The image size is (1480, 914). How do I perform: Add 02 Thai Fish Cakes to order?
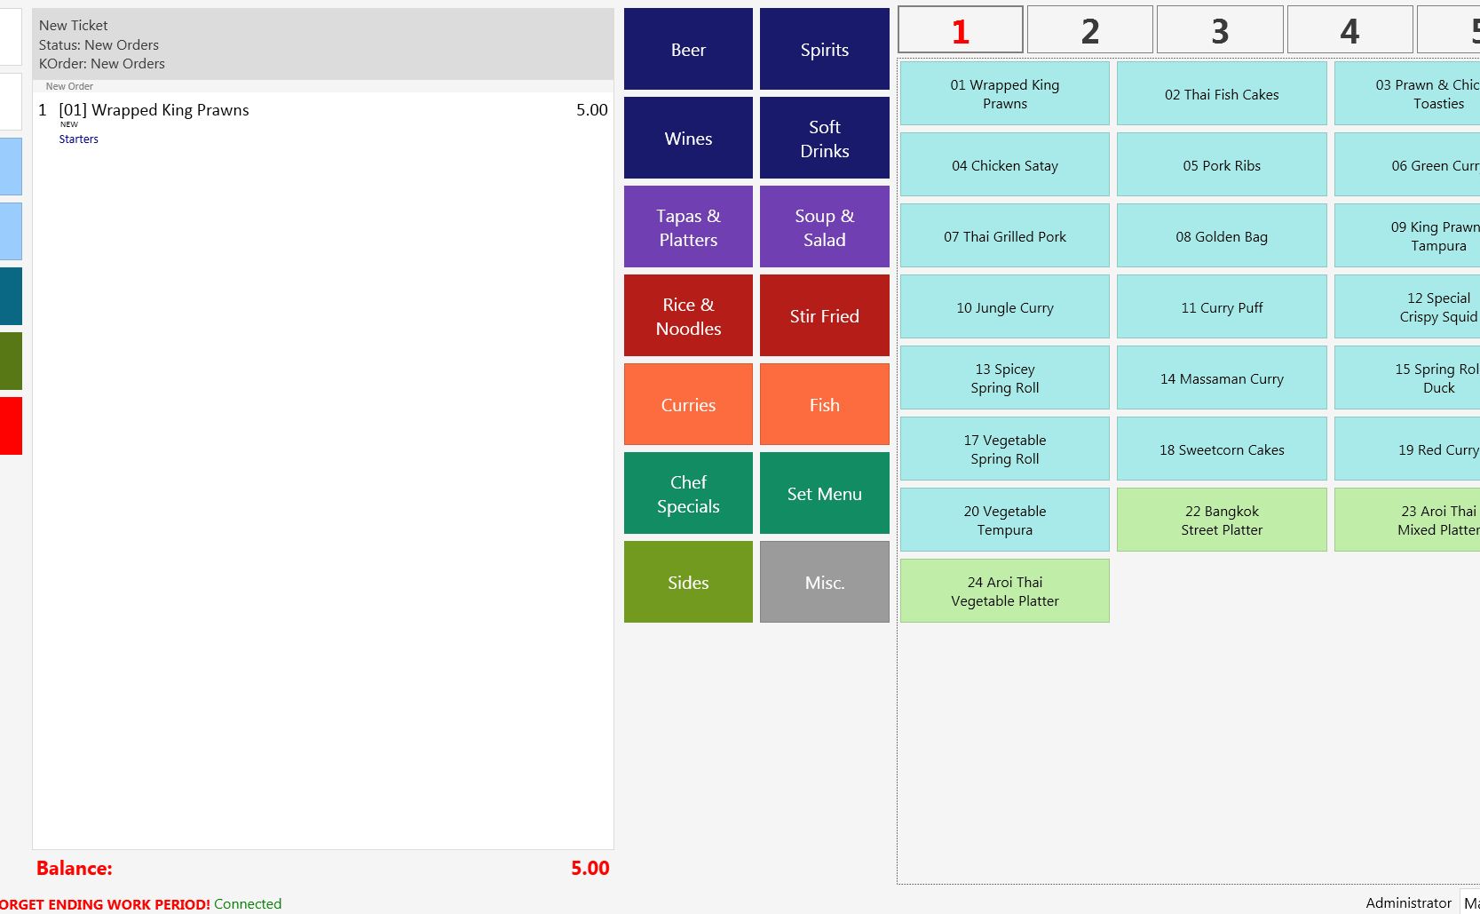(1222, 94)
